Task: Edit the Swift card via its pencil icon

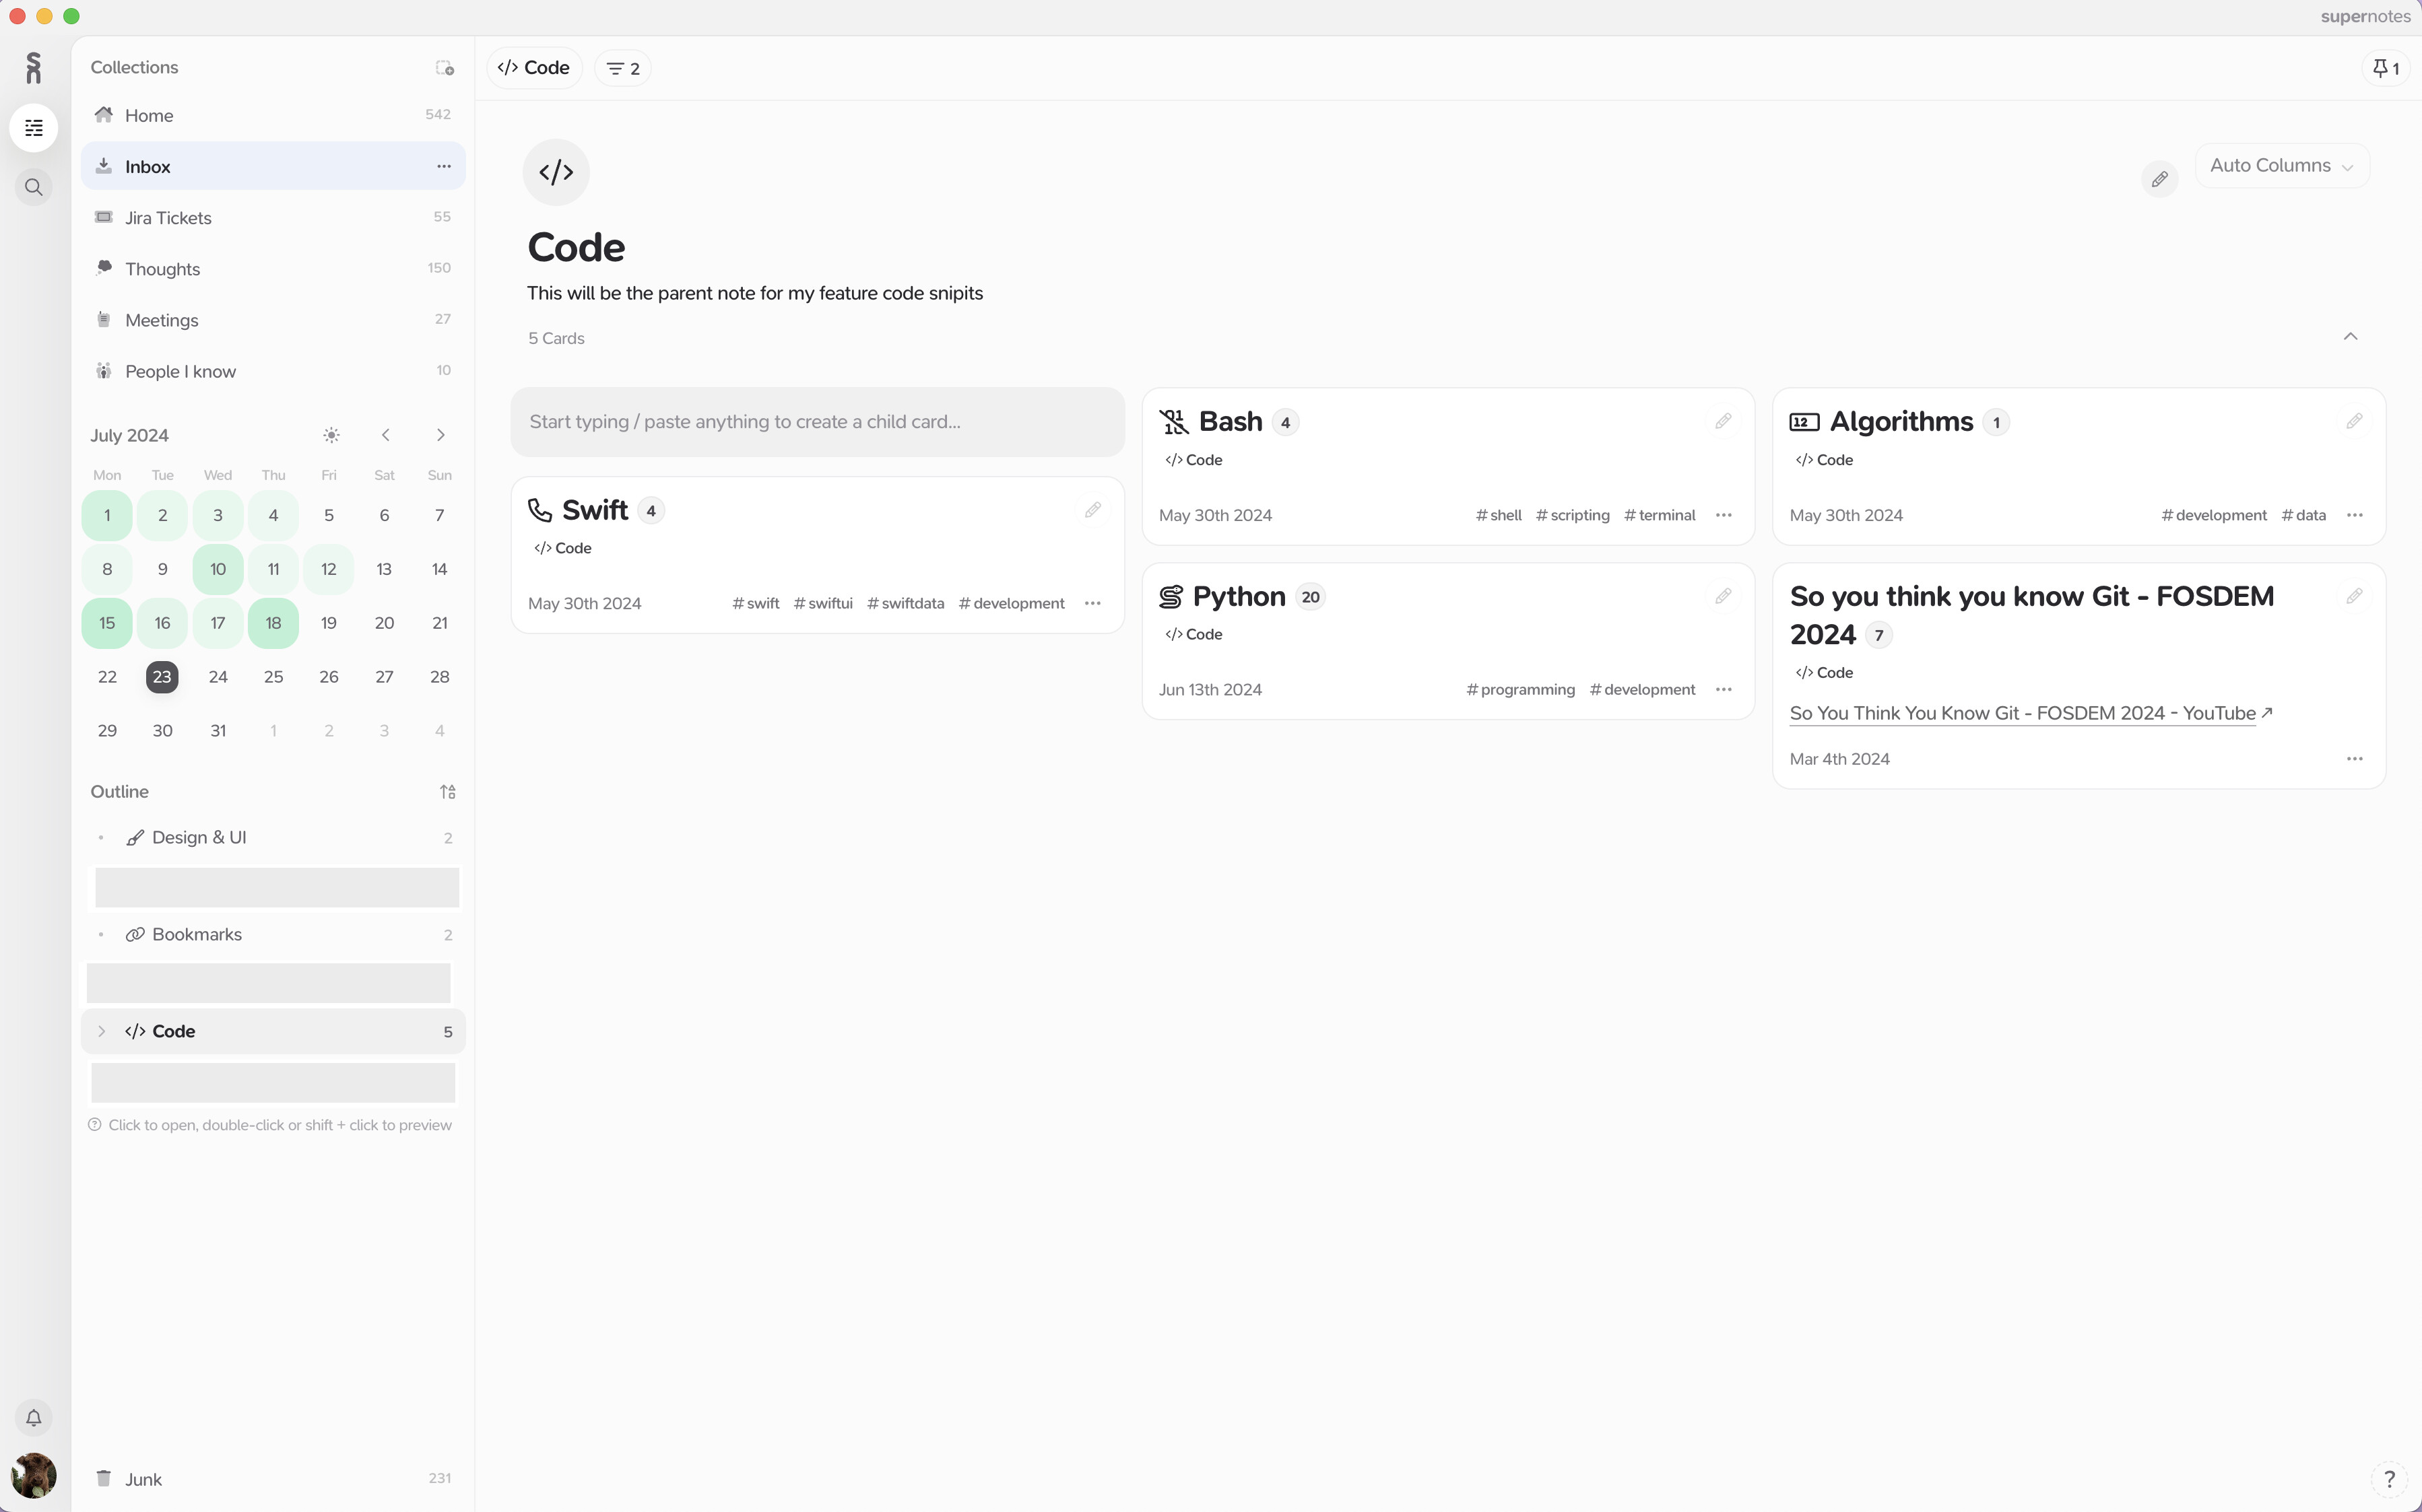Action: (1092, 509)
